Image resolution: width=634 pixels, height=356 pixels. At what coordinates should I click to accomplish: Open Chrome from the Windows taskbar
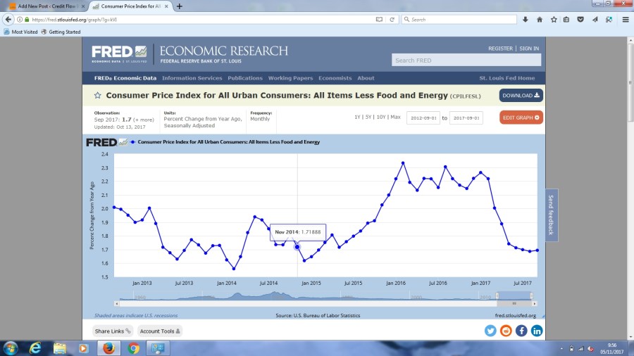134,348
